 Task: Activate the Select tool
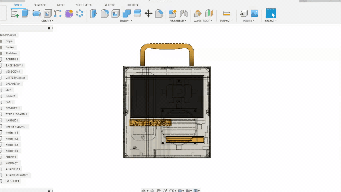click(271, 13)
